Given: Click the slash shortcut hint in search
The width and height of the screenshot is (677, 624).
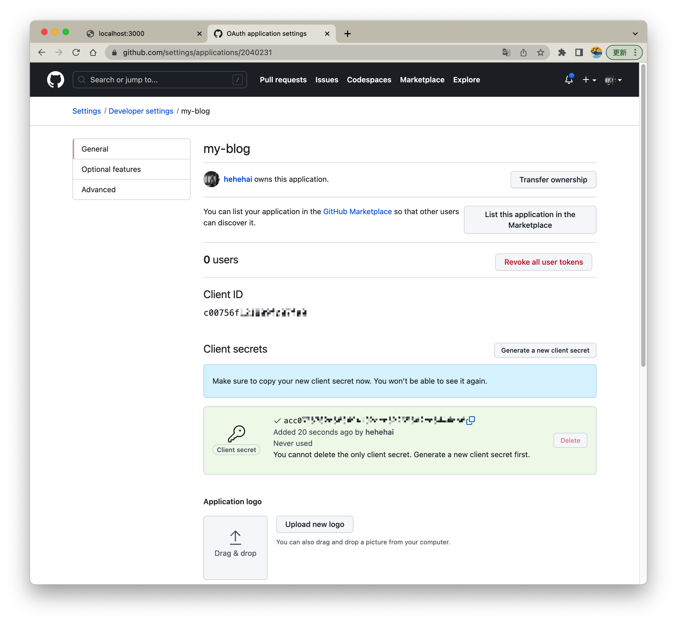Looking at the screenshot, I should tap(238, 80).
